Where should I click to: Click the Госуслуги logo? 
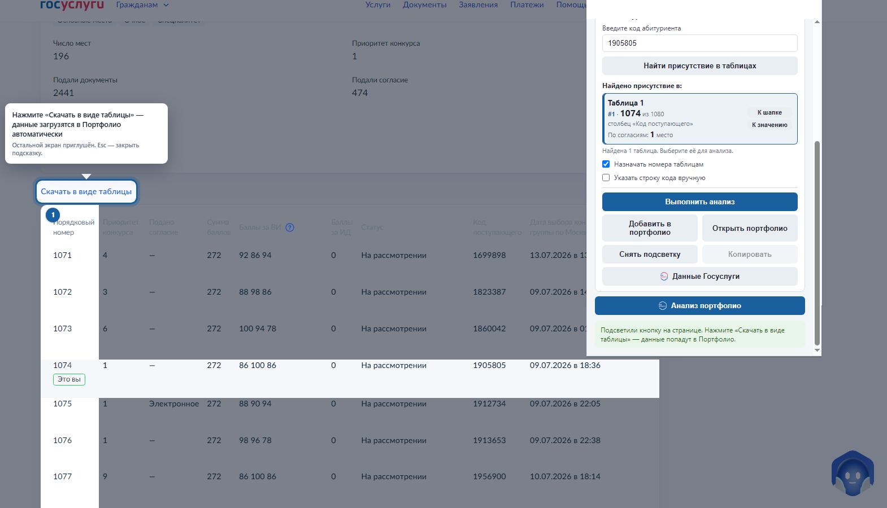pos(72,5)
